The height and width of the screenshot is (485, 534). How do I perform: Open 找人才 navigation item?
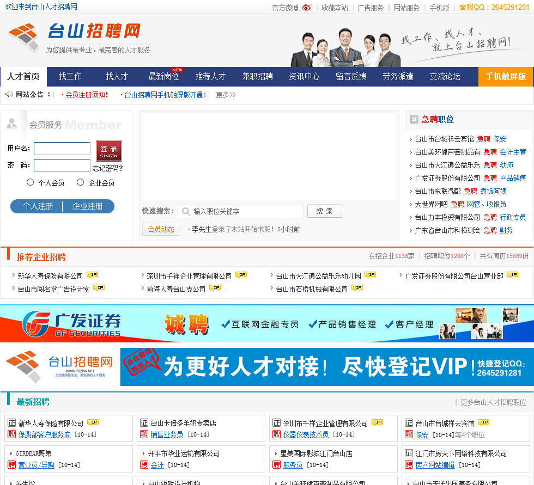(117, 77)
